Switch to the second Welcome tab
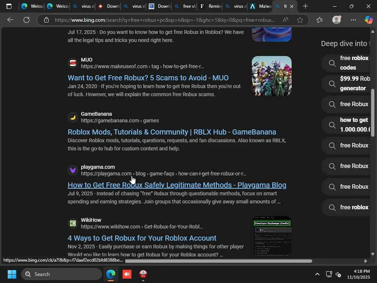Viewport: 377px width, 283px height. [57, 6]
